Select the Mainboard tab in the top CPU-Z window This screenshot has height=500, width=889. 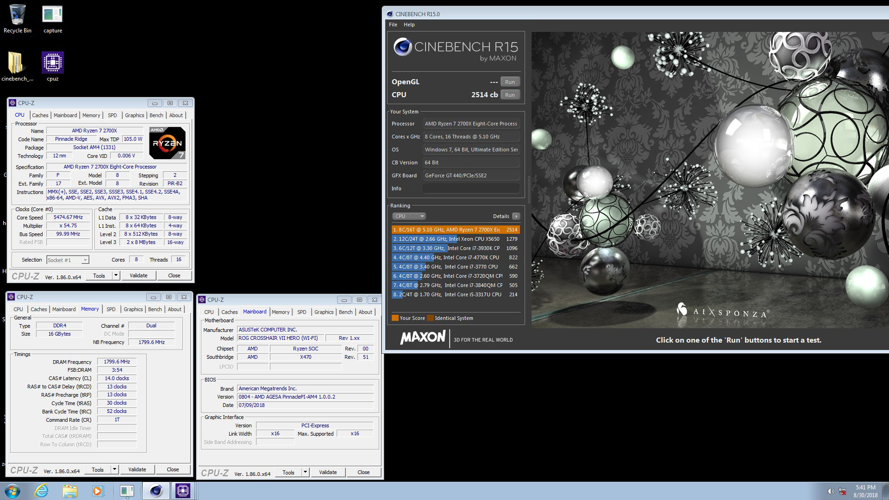click(x=65, y=115)
